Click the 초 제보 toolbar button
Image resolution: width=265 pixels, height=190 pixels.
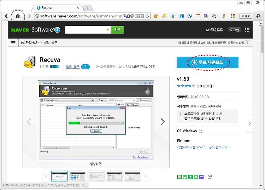(246, 16)
